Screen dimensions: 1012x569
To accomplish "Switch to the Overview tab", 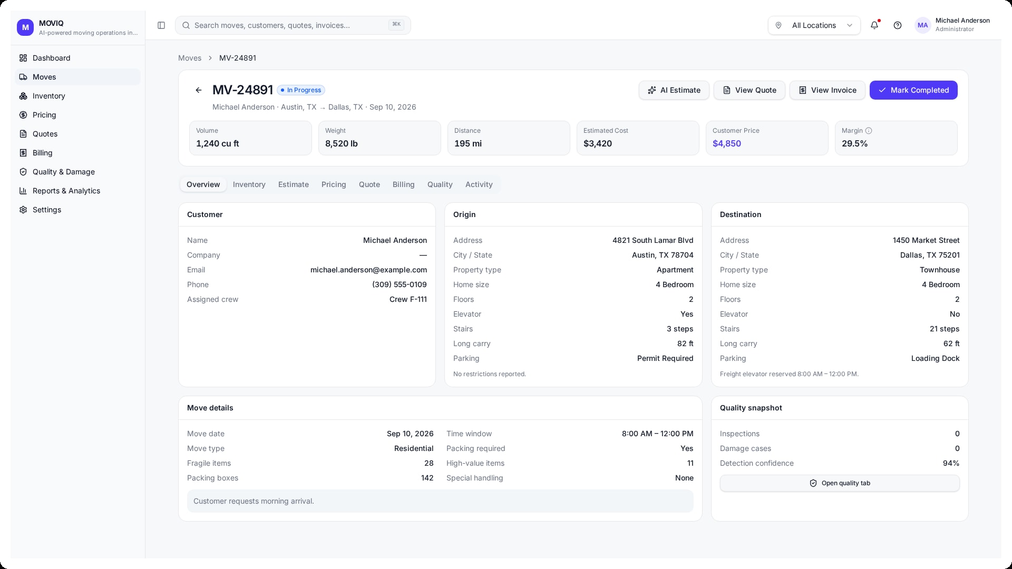I will pyautogui.click(x=203, y=184).
